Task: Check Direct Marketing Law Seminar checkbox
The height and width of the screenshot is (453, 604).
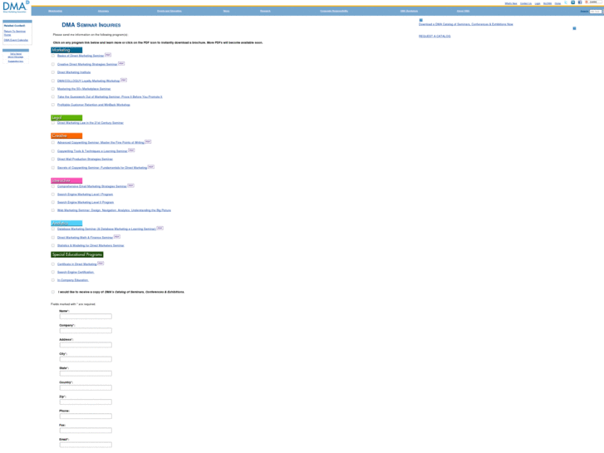Action: (53, 122)
